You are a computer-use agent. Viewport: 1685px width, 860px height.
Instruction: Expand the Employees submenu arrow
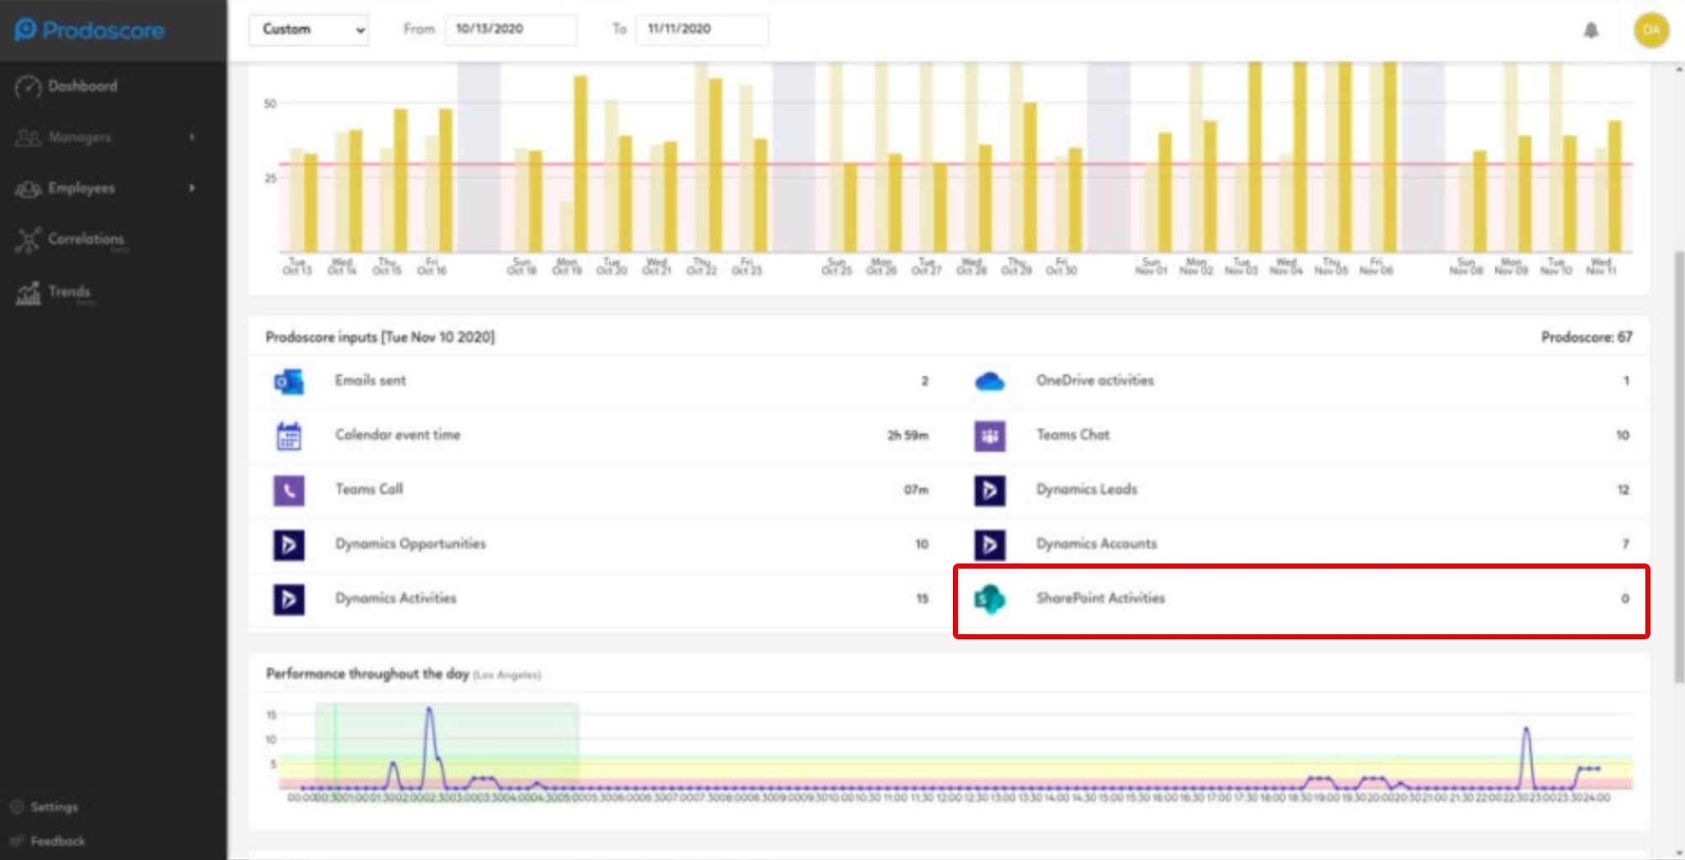tap(192, 188)
